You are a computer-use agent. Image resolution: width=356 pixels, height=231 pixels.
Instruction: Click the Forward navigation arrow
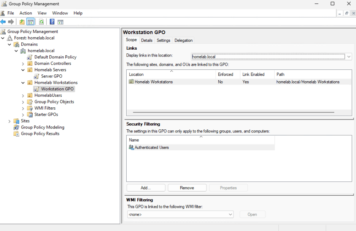point(10,22)
